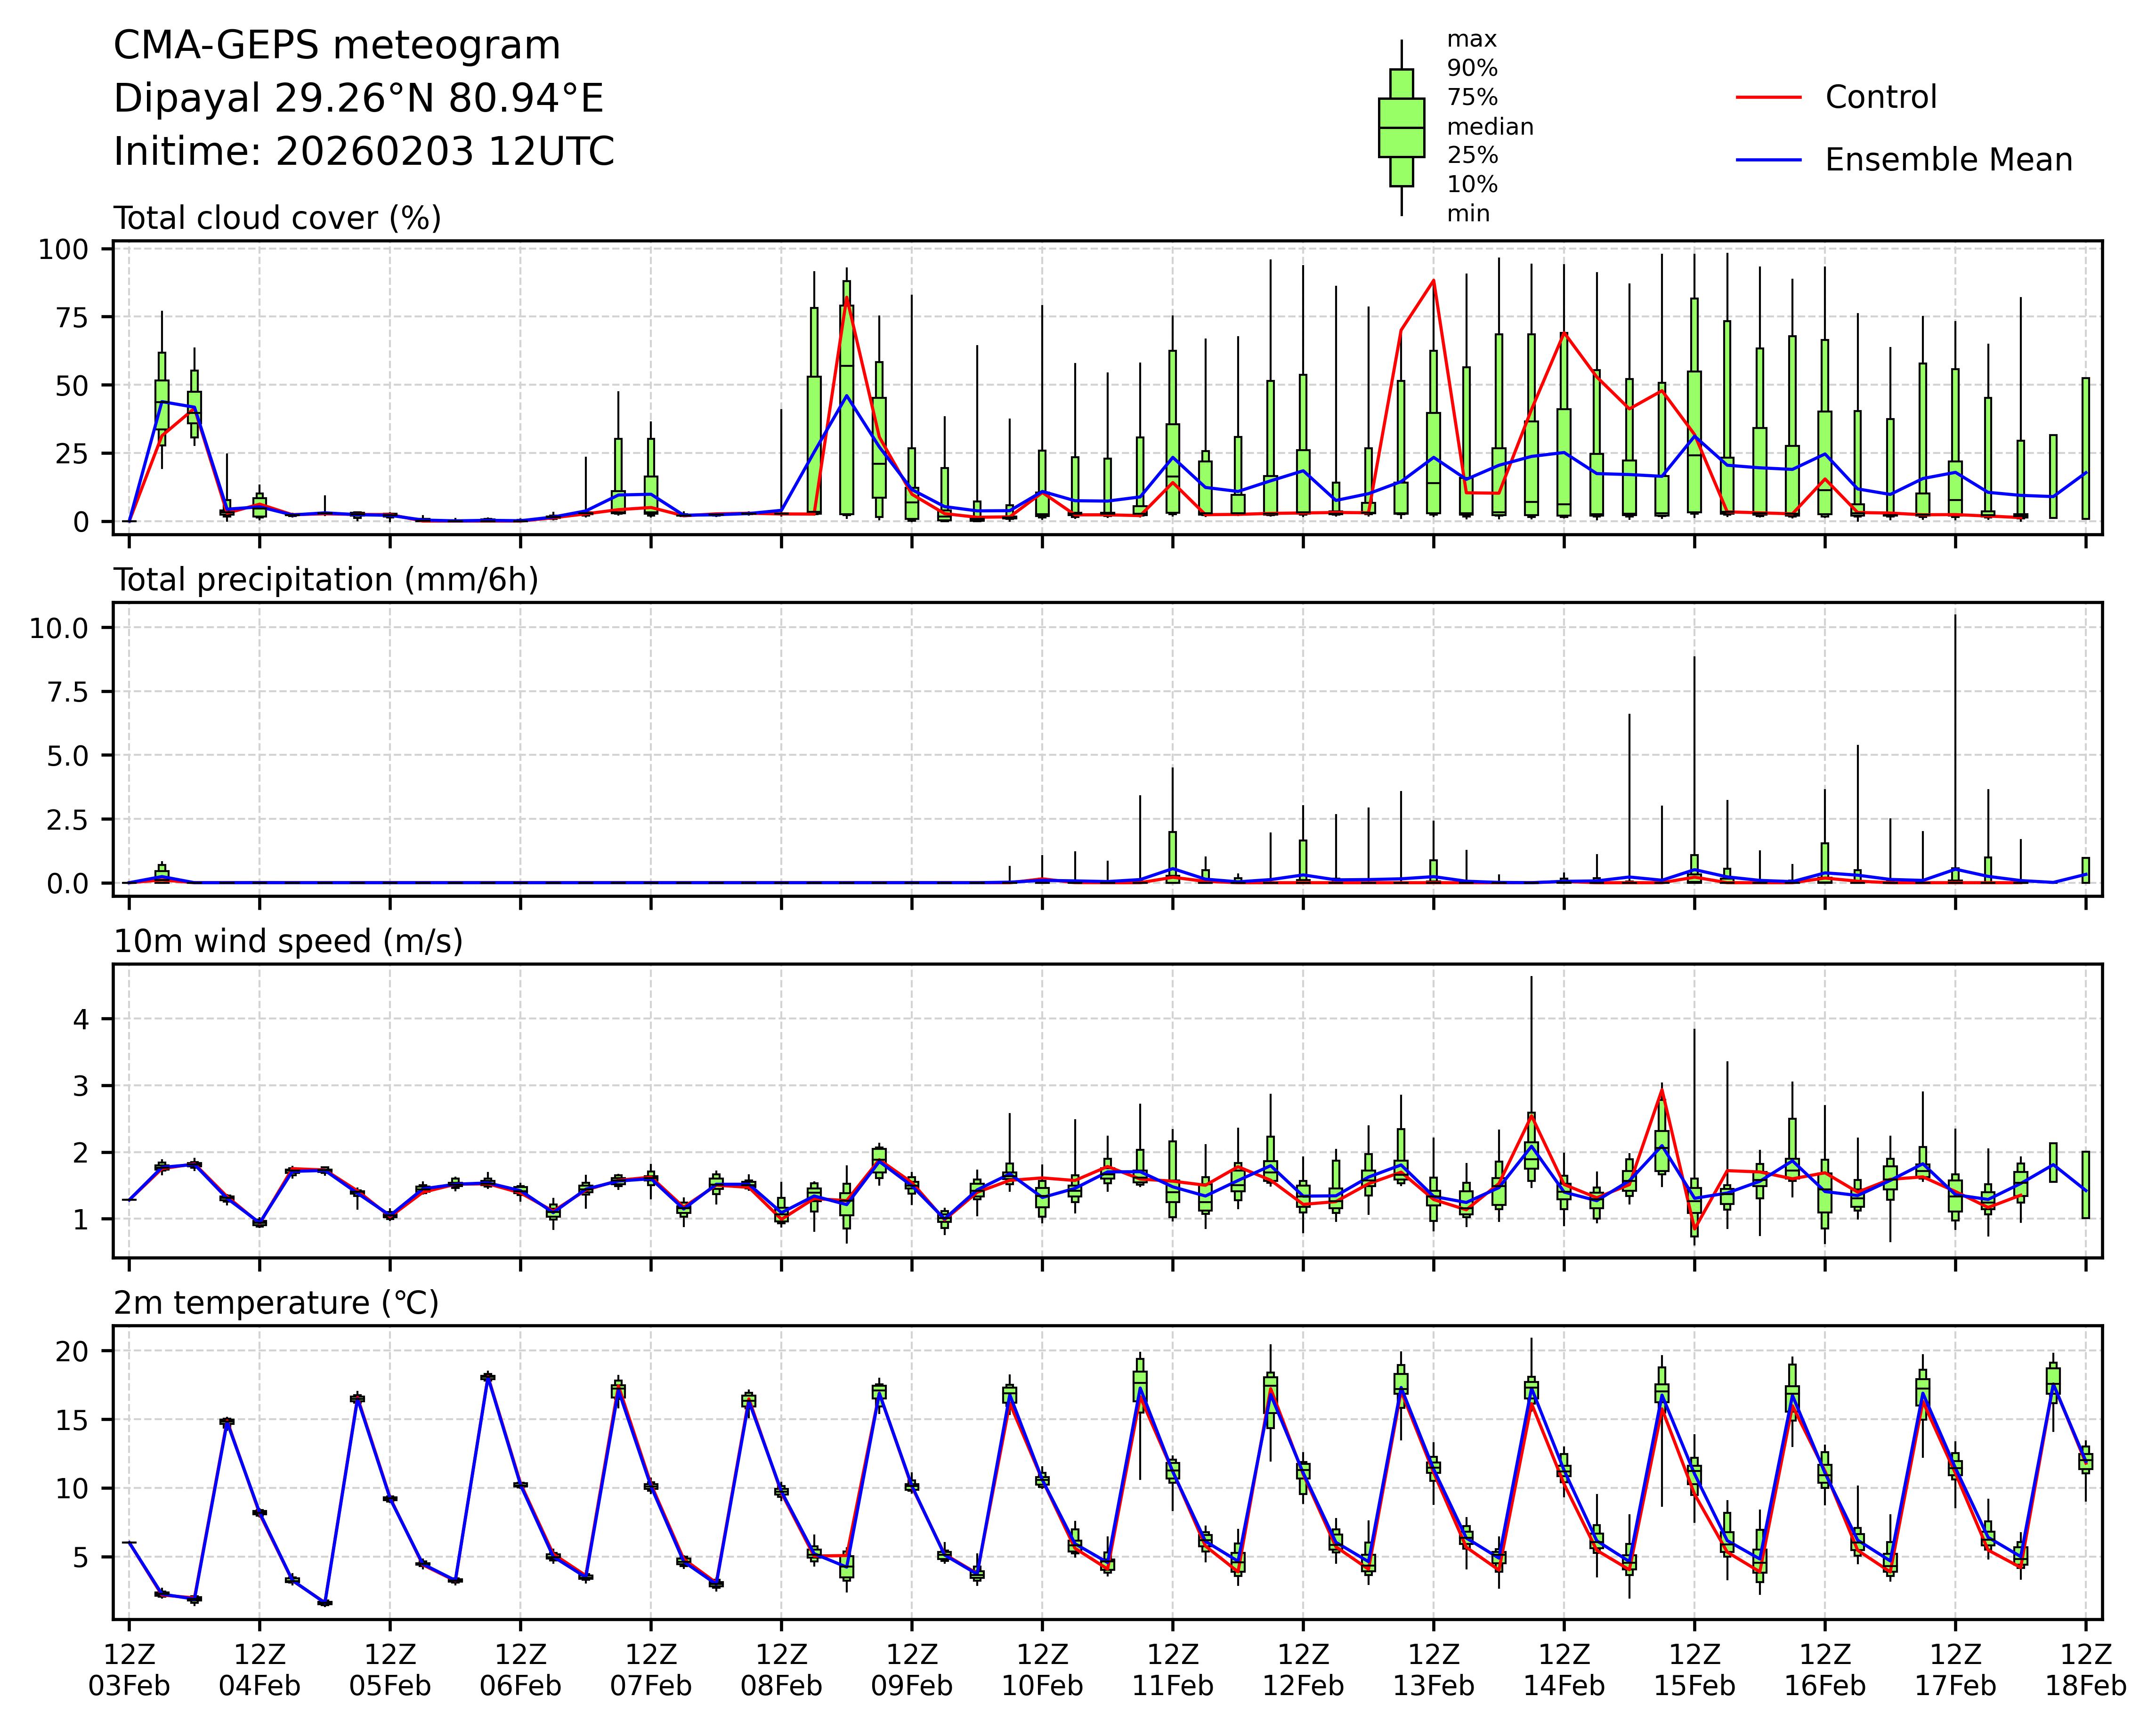Click the green boxplot legend symbol
The image size is (2156, 1729).
pos(1401,128)
